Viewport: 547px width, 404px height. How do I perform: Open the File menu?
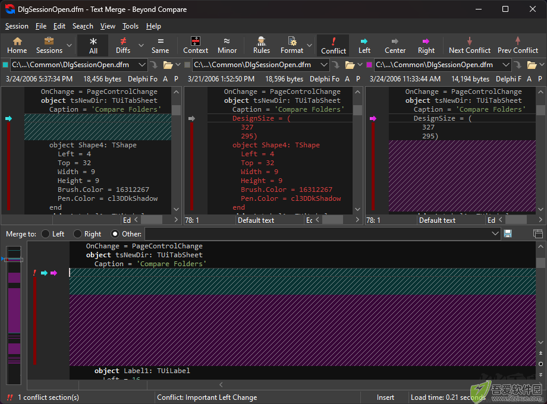(x=41, y=26)
